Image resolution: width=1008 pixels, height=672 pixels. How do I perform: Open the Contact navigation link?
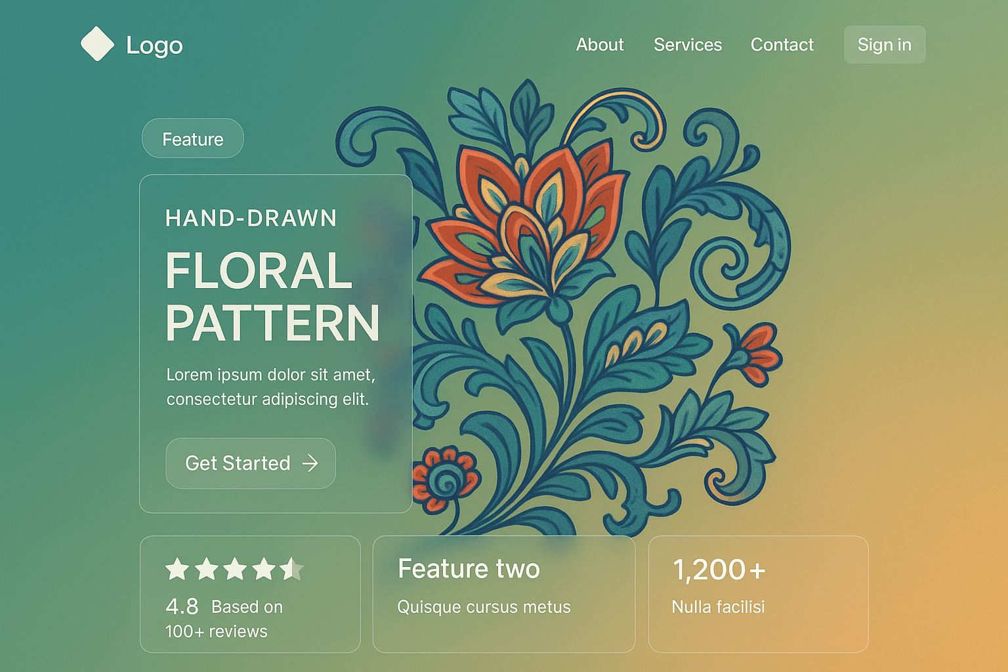(782, 45)
